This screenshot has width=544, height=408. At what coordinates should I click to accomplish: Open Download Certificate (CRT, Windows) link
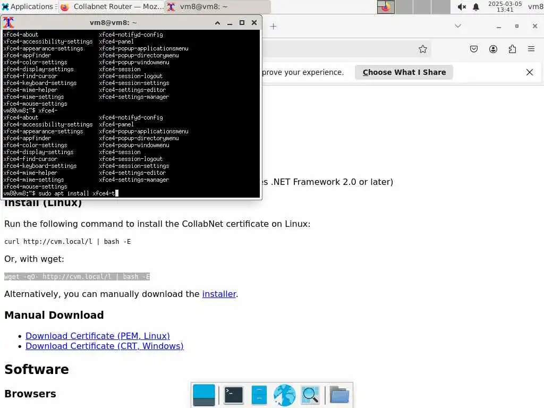click(105, 346)
